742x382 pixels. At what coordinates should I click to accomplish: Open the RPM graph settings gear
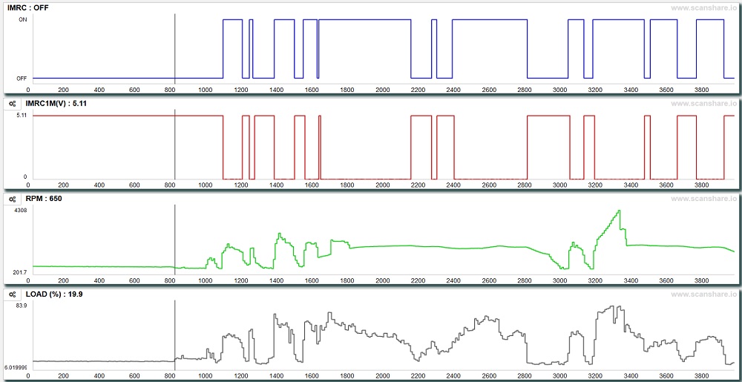[x=13, y=199]
